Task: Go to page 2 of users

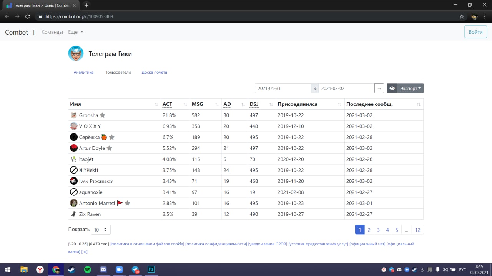Action: (x=369, y=230)
